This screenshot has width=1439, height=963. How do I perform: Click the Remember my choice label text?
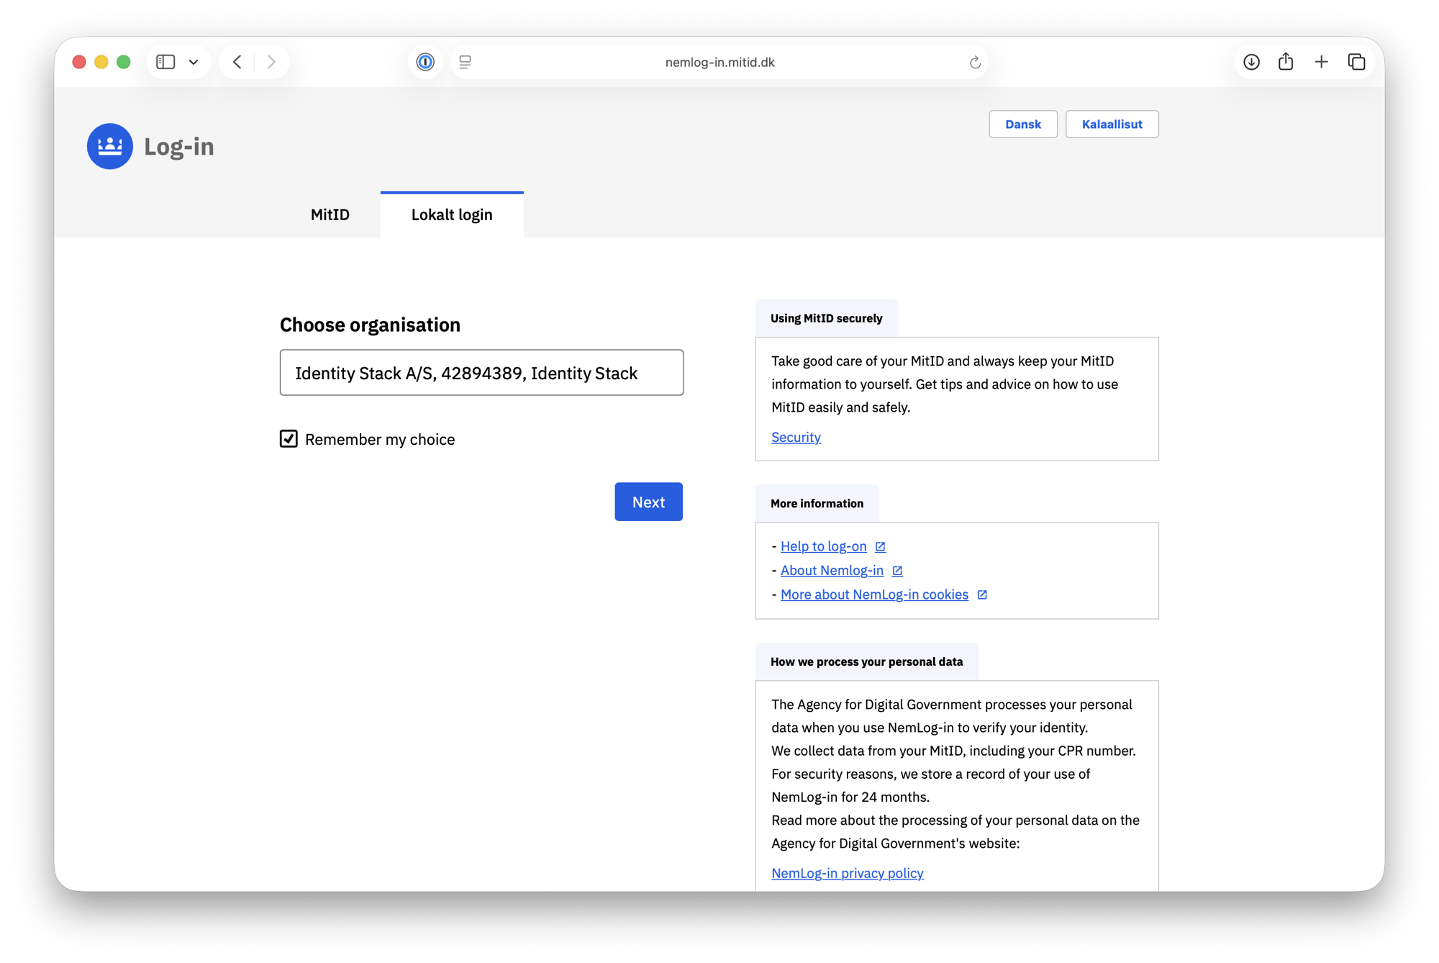(x=380, y=439)
